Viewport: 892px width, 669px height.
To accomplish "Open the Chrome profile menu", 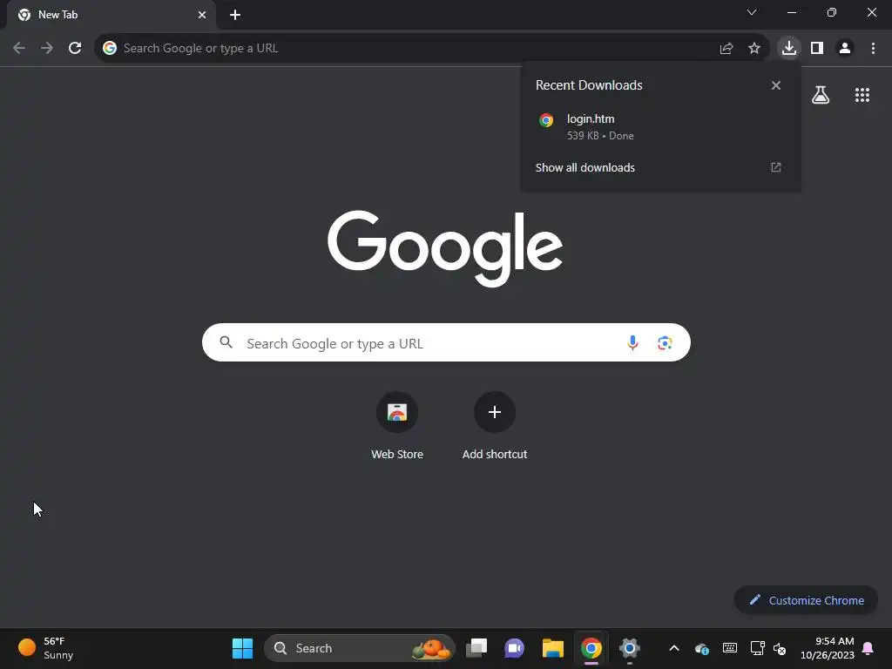I will point(845,49).
